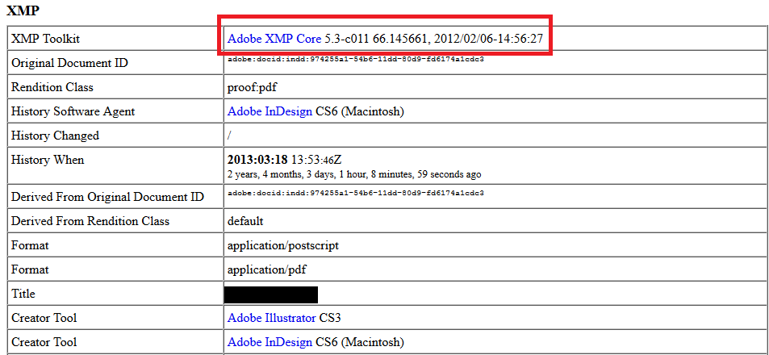Open Adobe InDesign link in the last Creator Tool row
This screenshot has width=769, height=355.
(x=270, y=342)
